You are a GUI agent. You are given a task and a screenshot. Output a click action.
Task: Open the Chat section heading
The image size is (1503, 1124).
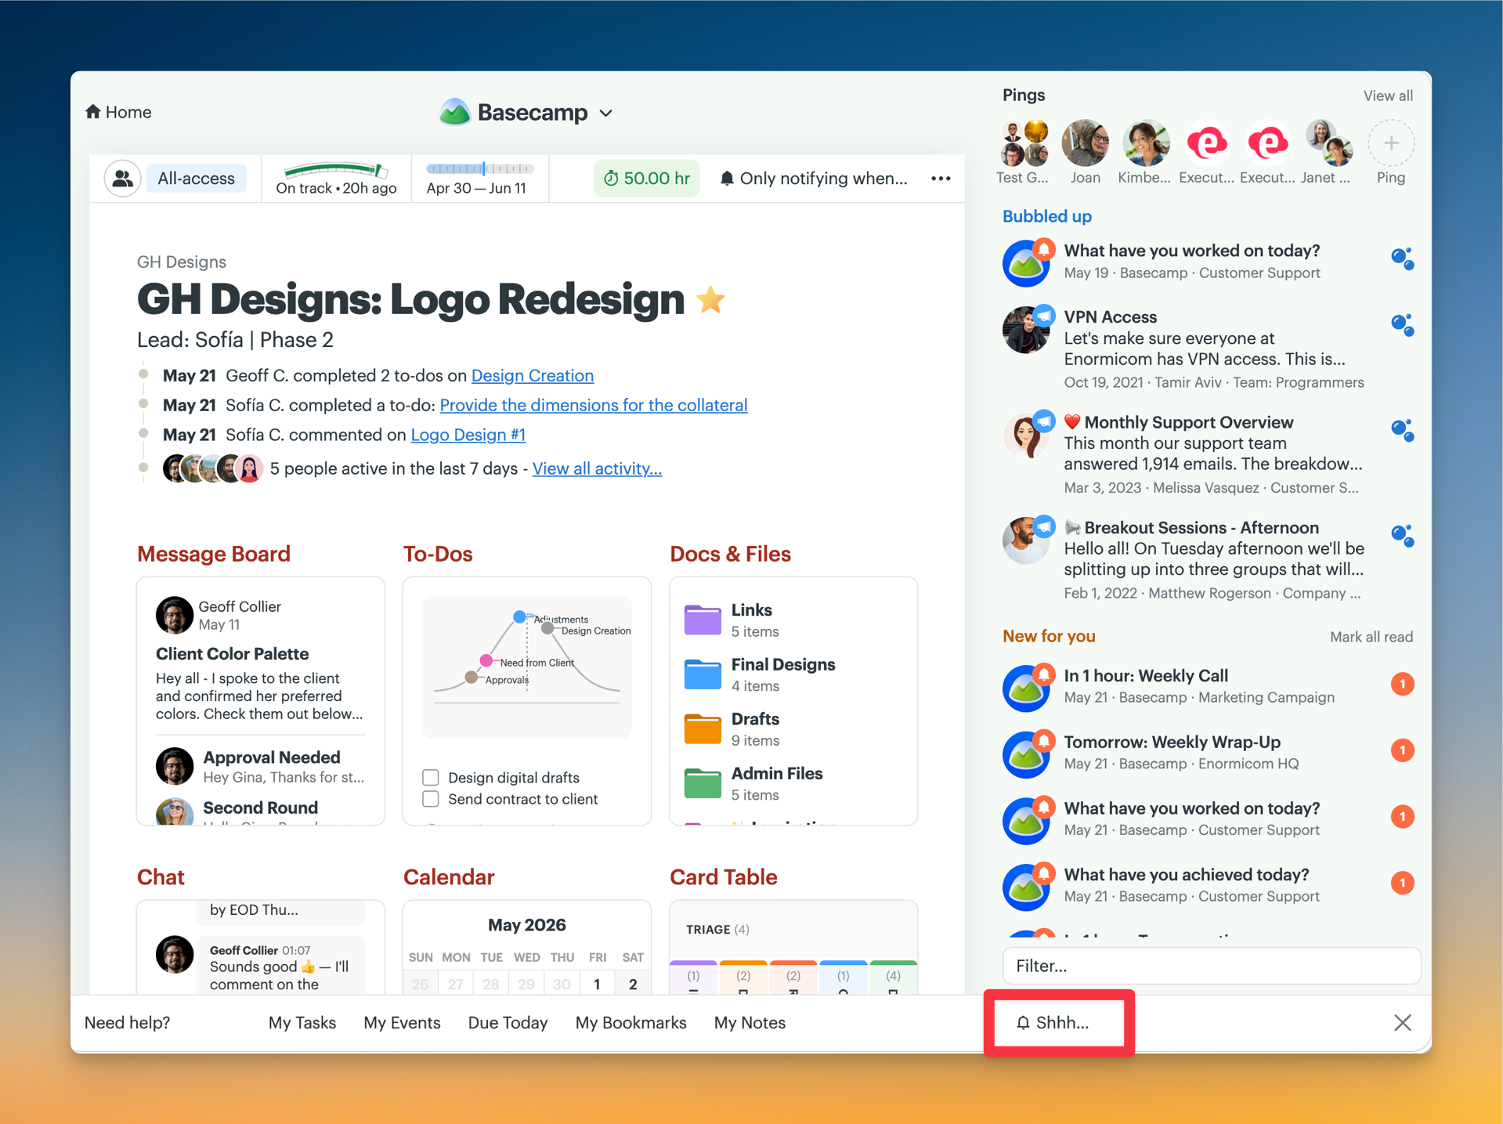161,877
